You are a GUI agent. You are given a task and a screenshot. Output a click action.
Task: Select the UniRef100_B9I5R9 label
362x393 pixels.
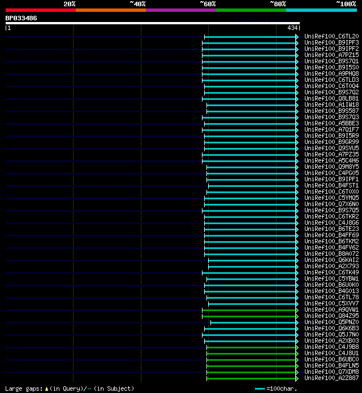click(x=331, y=136)
